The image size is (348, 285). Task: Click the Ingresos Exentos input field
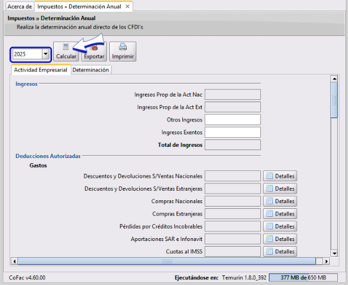click(233, 132)
